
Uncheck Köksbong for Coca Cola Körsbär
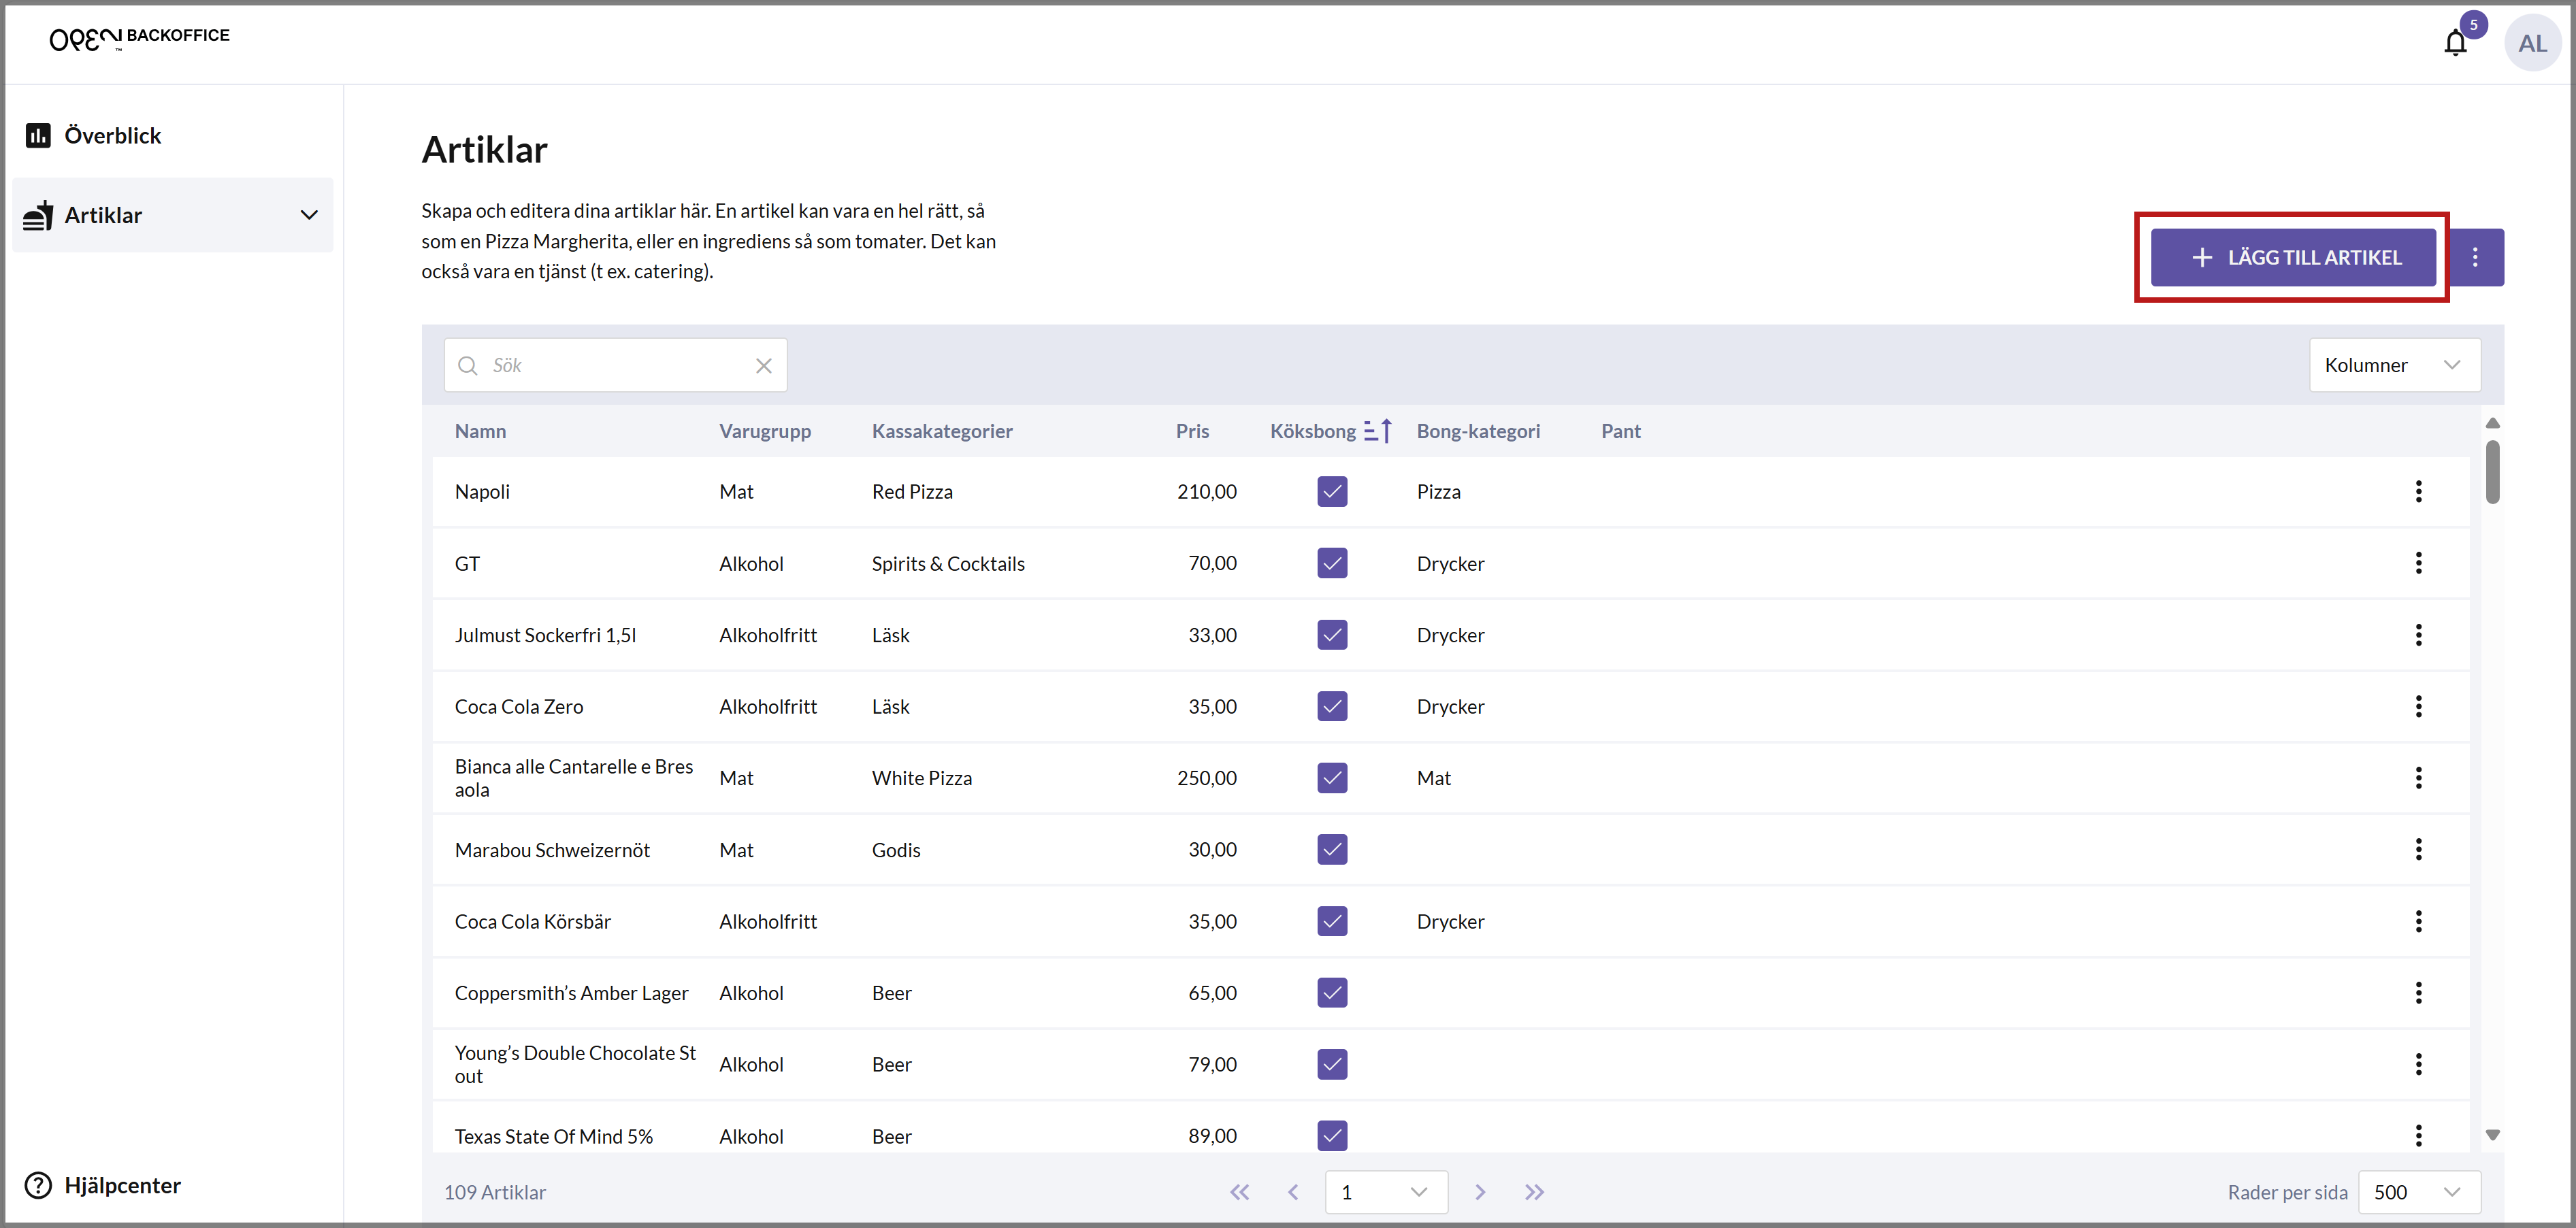(1332, 921)
